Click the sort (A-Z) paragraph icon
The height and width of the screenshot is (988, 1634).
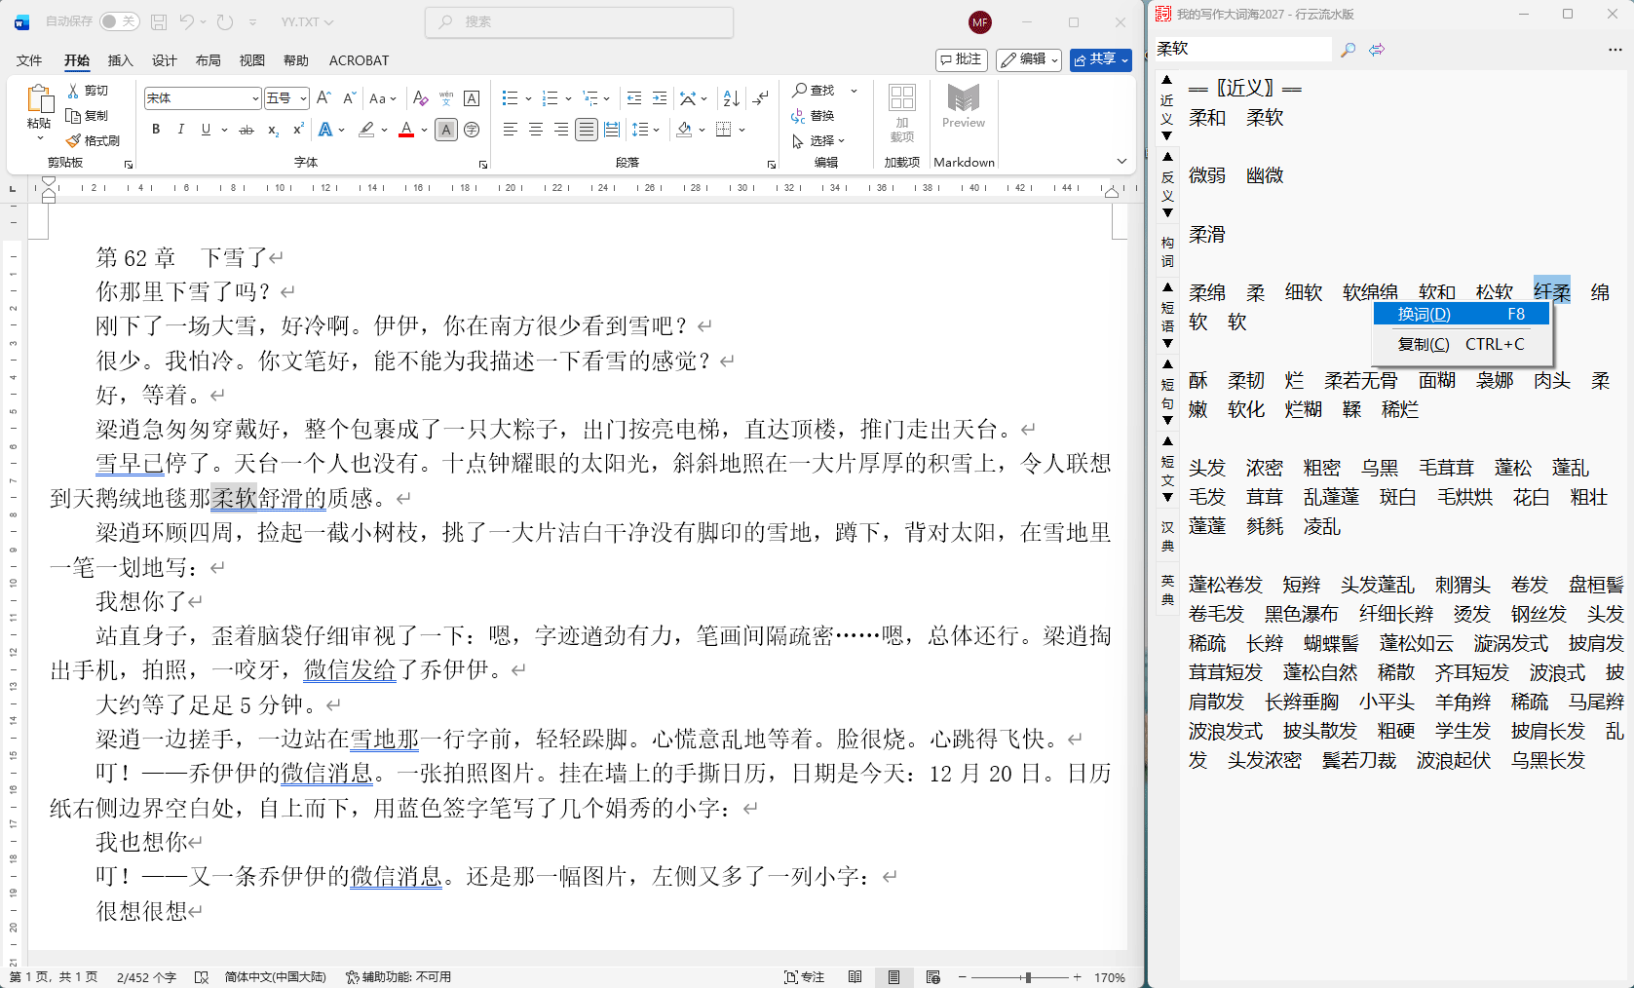tap(731, 98)
